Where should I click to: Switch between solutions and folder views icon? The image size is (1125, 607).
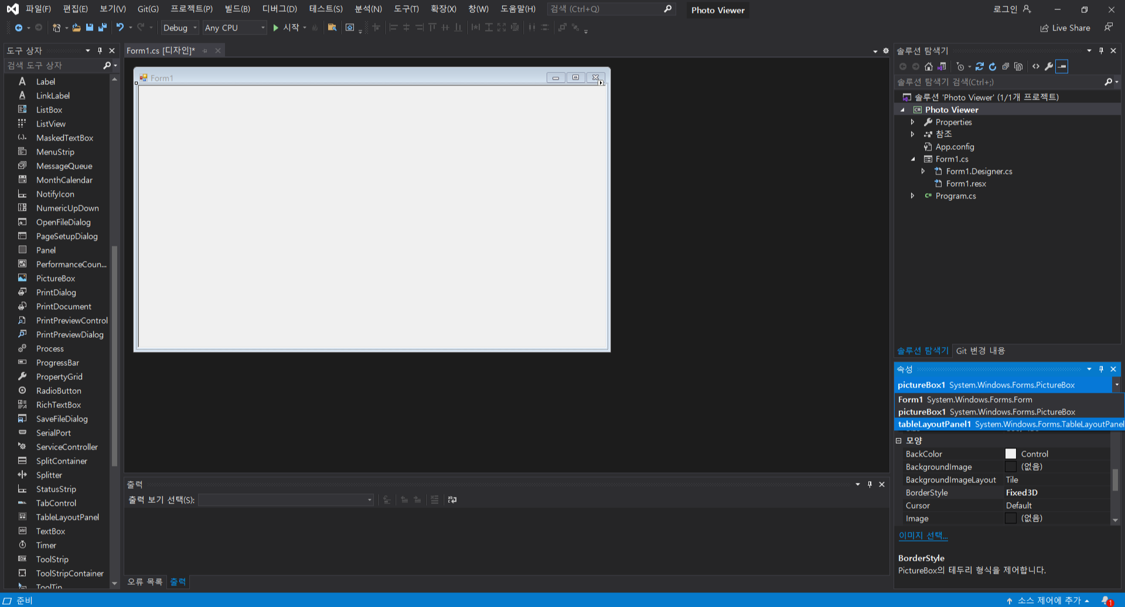pyautogui.click(x=942, y=67)
